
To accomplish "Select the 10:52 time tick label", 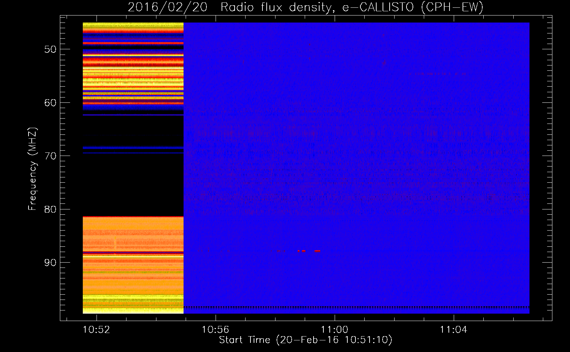I will [97, 330].
